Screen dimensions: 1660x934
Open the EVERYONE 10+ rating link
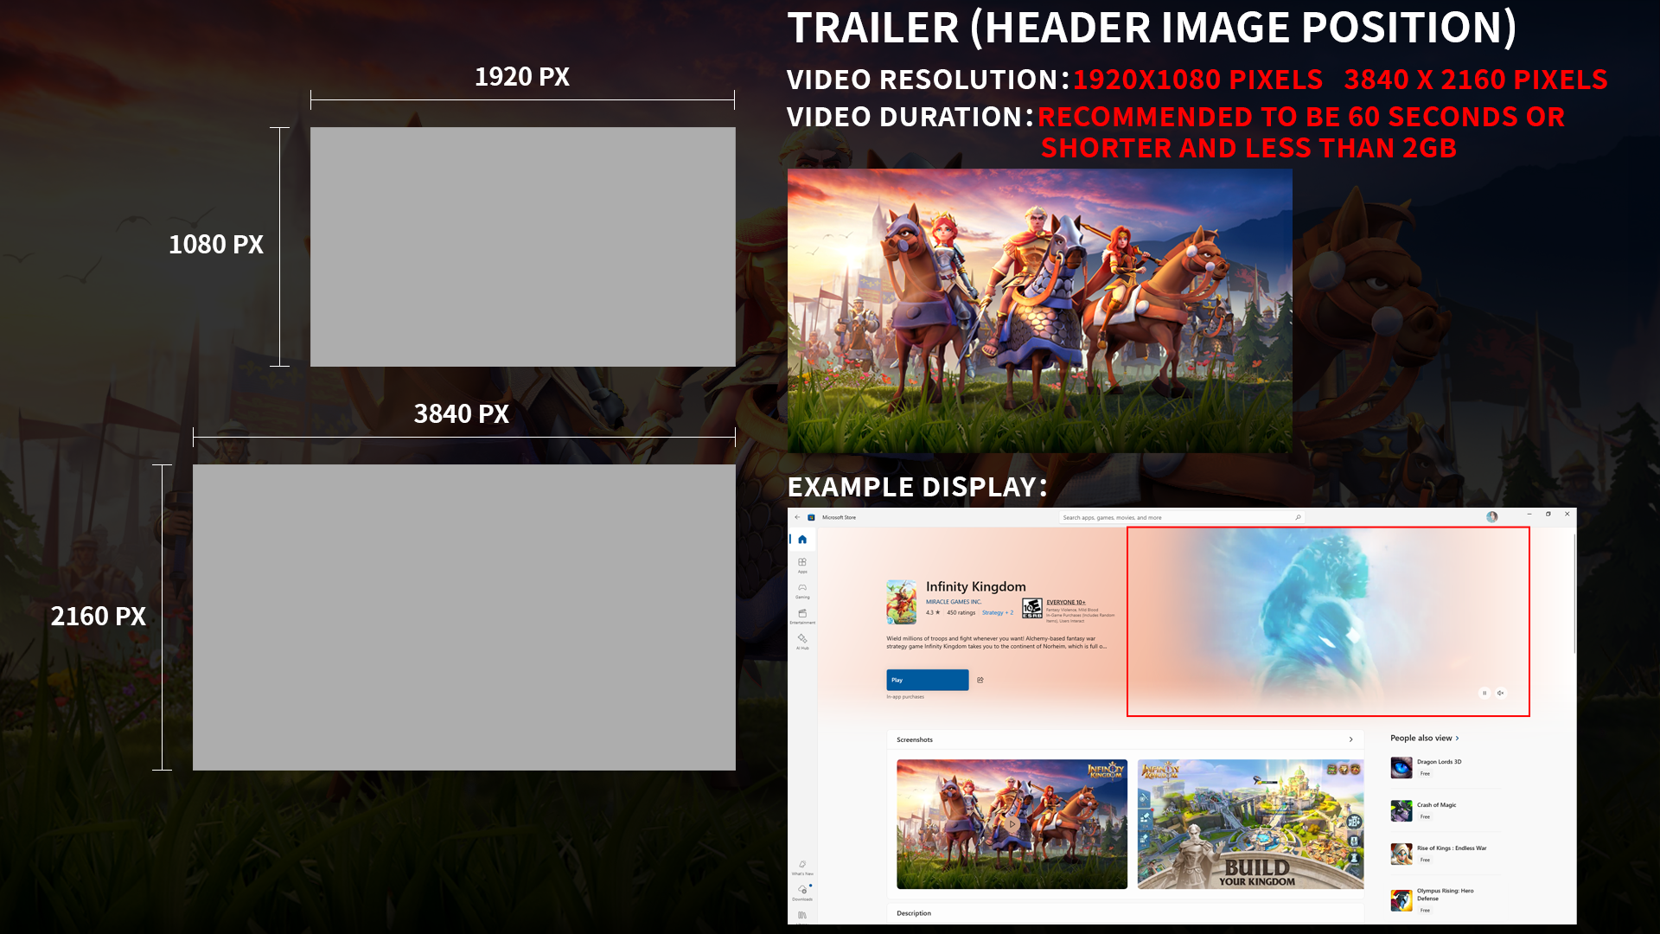tap(1065, 602)
